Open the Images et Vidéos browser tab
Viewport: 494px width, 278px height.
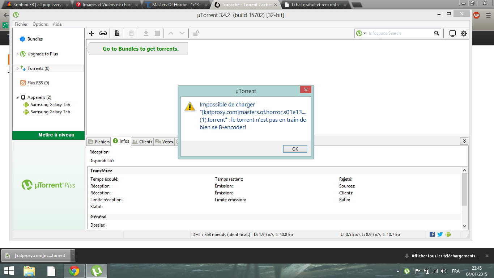107,5
